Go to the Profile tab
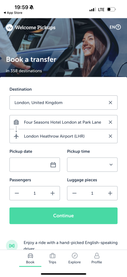Viewport: 127px width, 277px height. click(97, 258)
